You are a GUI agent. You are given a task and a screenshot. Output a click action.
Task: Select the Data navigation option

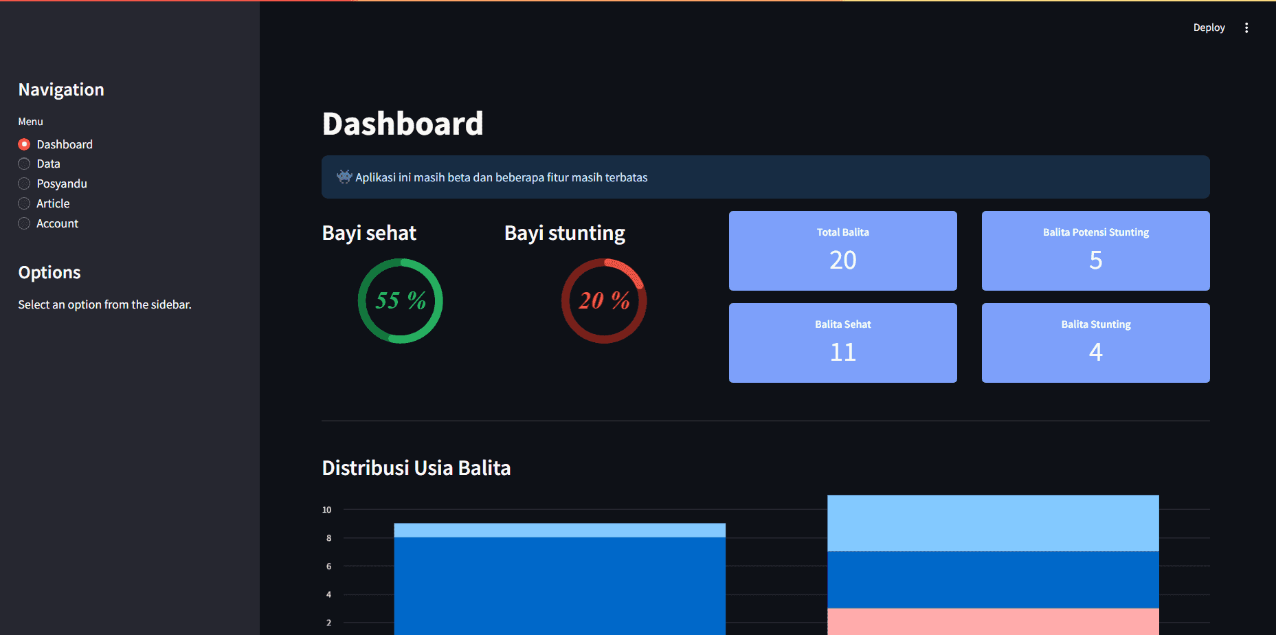coord(47,164)
